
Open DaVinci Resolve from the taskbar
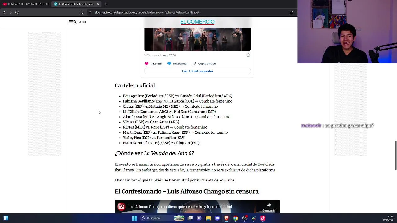click(x=253, y=218)
